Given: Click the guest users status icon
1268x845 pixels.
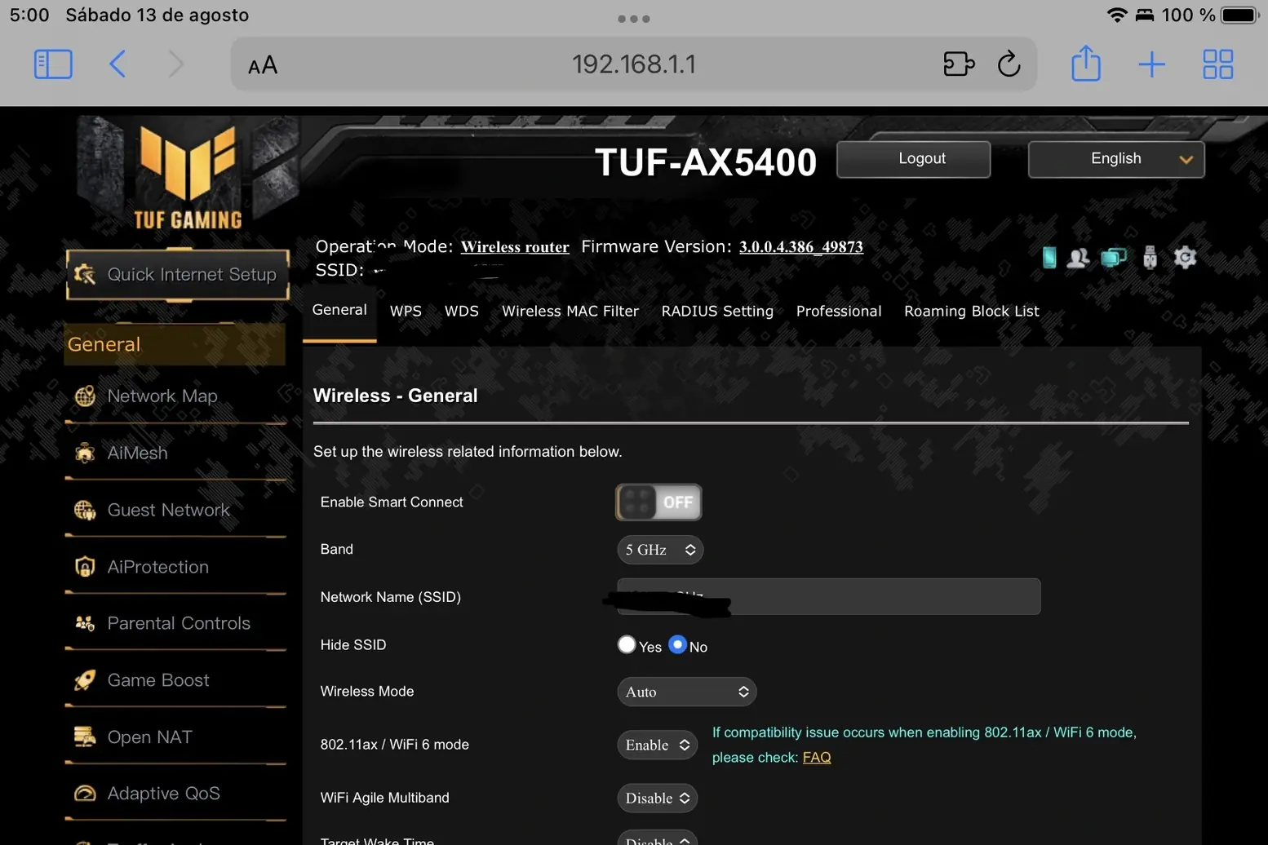Looking at the screenshot, I should (1078, 258).
